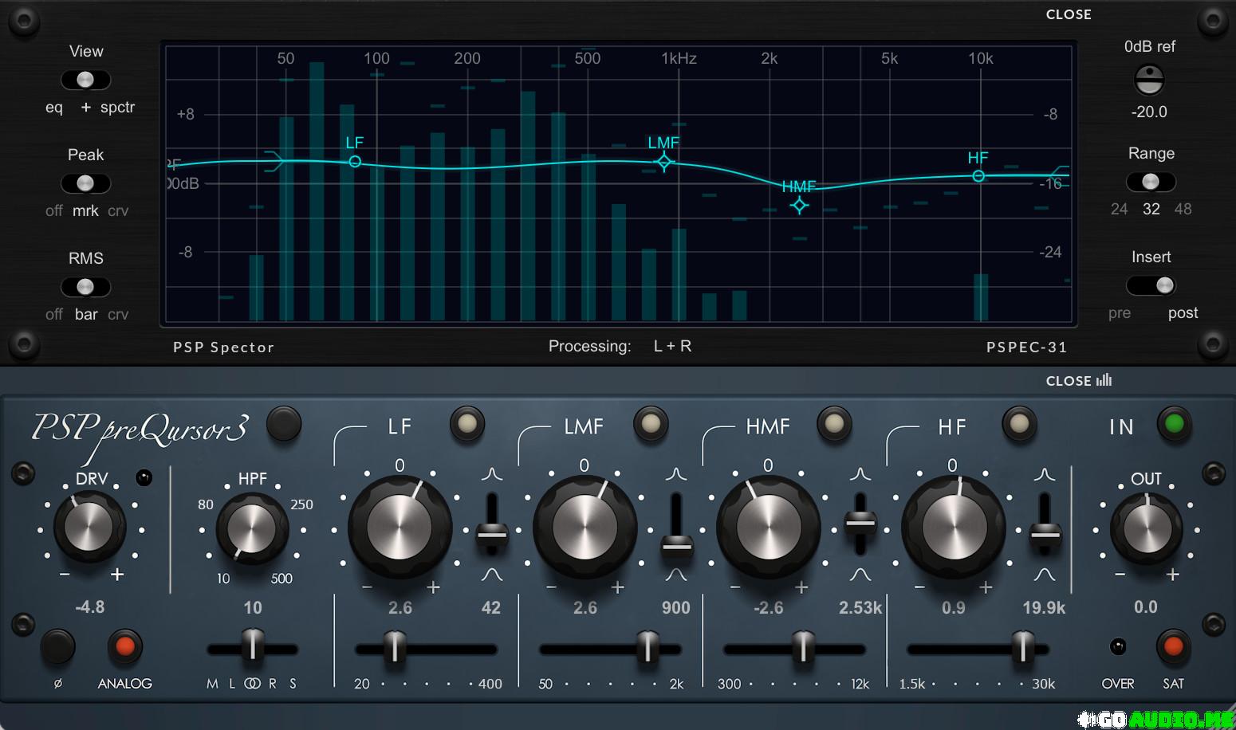Click the L + R processing label

point(672,346)
